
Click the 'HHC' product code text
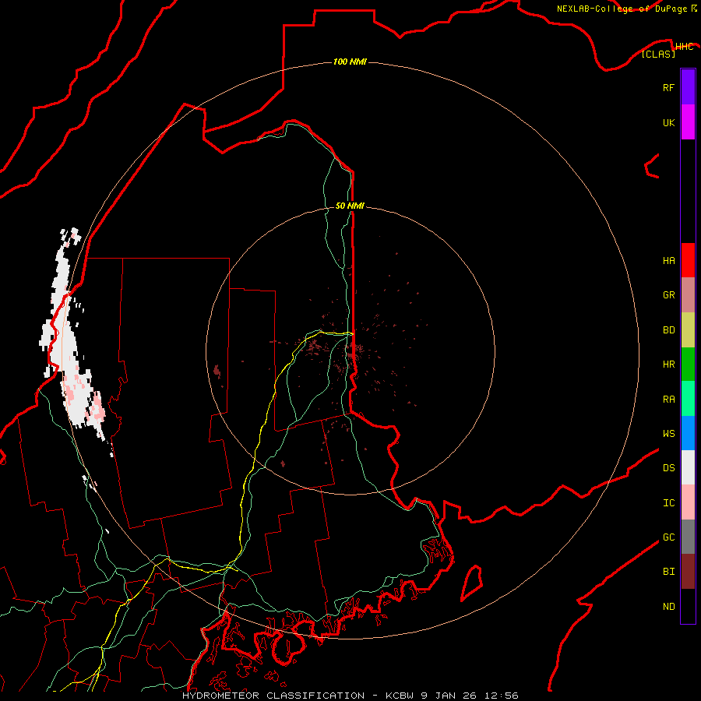(x=684, y=47)
